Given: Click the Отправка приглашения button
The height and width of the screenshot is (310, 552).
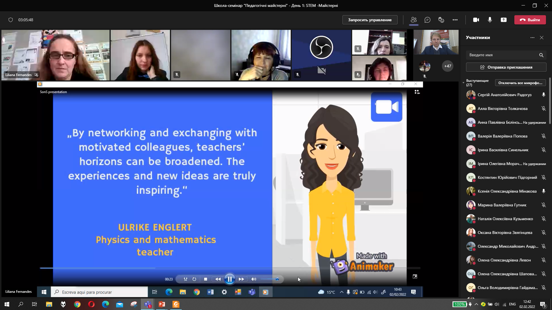Looking at the screenshot, I should pyautogui.click(x=506, y=67).
